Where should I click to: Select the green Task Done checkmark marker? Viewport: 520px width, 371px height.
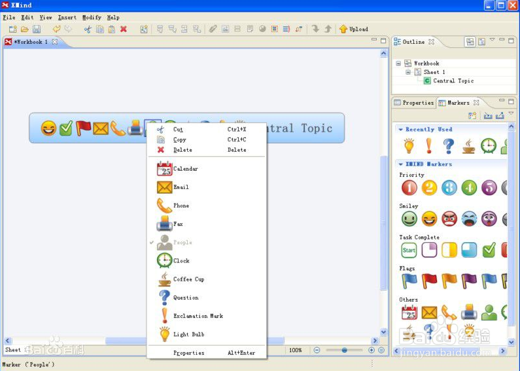pos(489,250)
